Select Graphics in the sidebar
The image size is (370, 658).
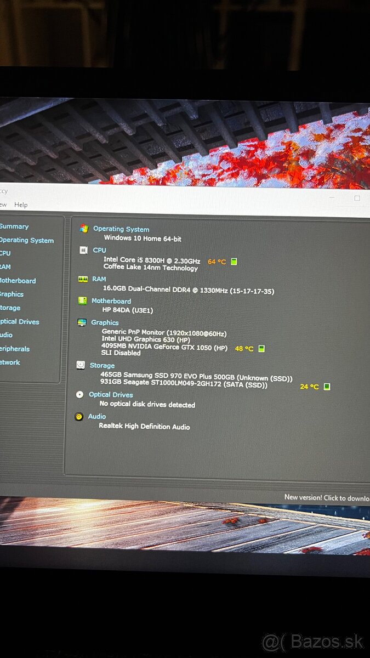pyautogui.click(x=12, y=294)
